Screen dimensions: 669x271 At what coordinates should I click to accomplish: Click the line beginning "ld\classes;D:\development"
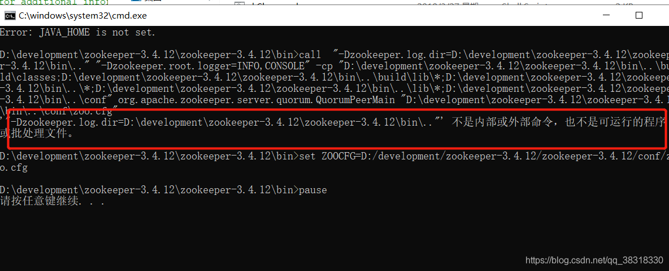pos(334,77)
